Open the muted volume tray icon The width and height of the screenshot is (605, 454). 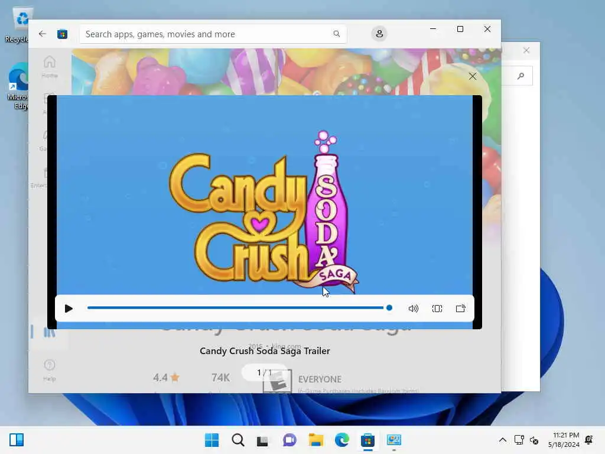[x=534, y=440]
